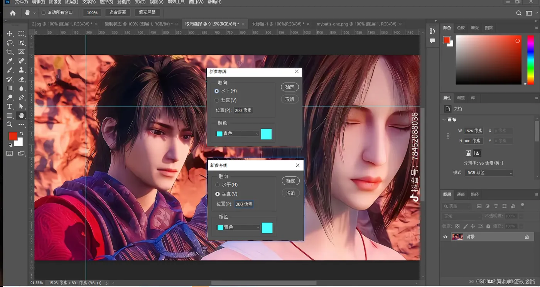Click the Home icon in options bar
540x287 pixels.
tap(13, 13)
